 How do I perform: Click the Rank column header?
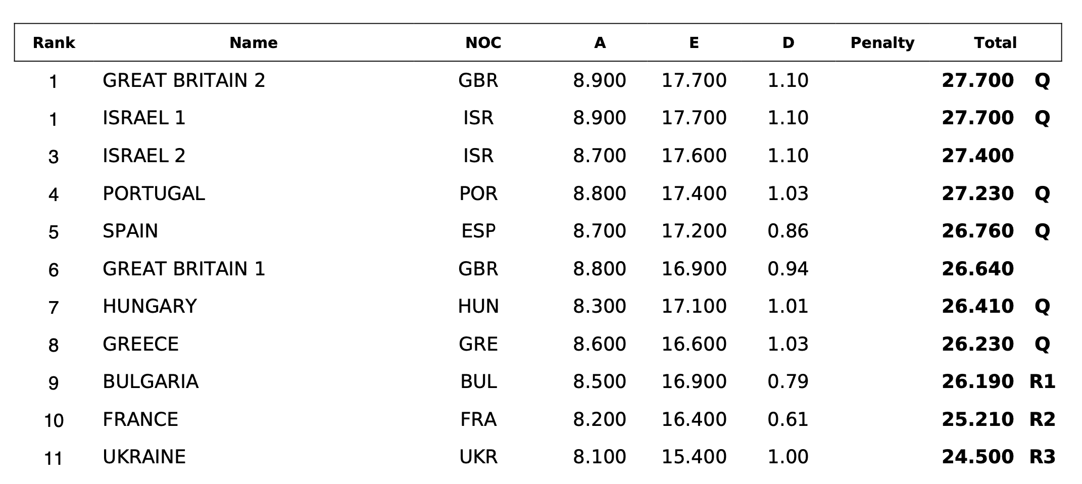coord(54,43)
